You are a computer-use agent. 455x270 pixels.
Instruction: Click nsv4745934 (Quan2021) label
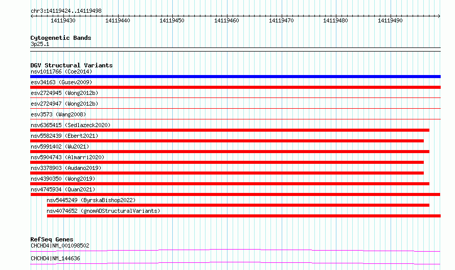click(x=63, y=189)
